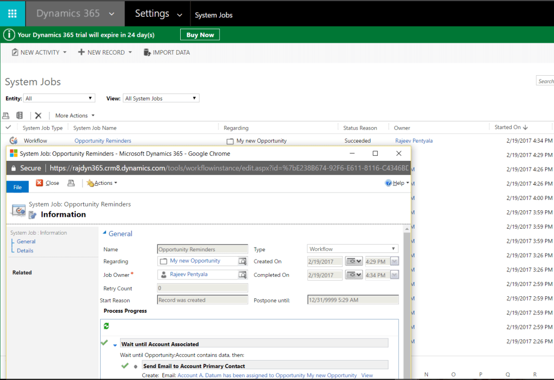
Task: Open the Type dropdown showing Workflow
Action: [352, 249]
